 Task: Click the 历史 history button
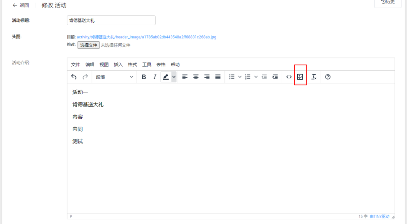tap(388, 2)
